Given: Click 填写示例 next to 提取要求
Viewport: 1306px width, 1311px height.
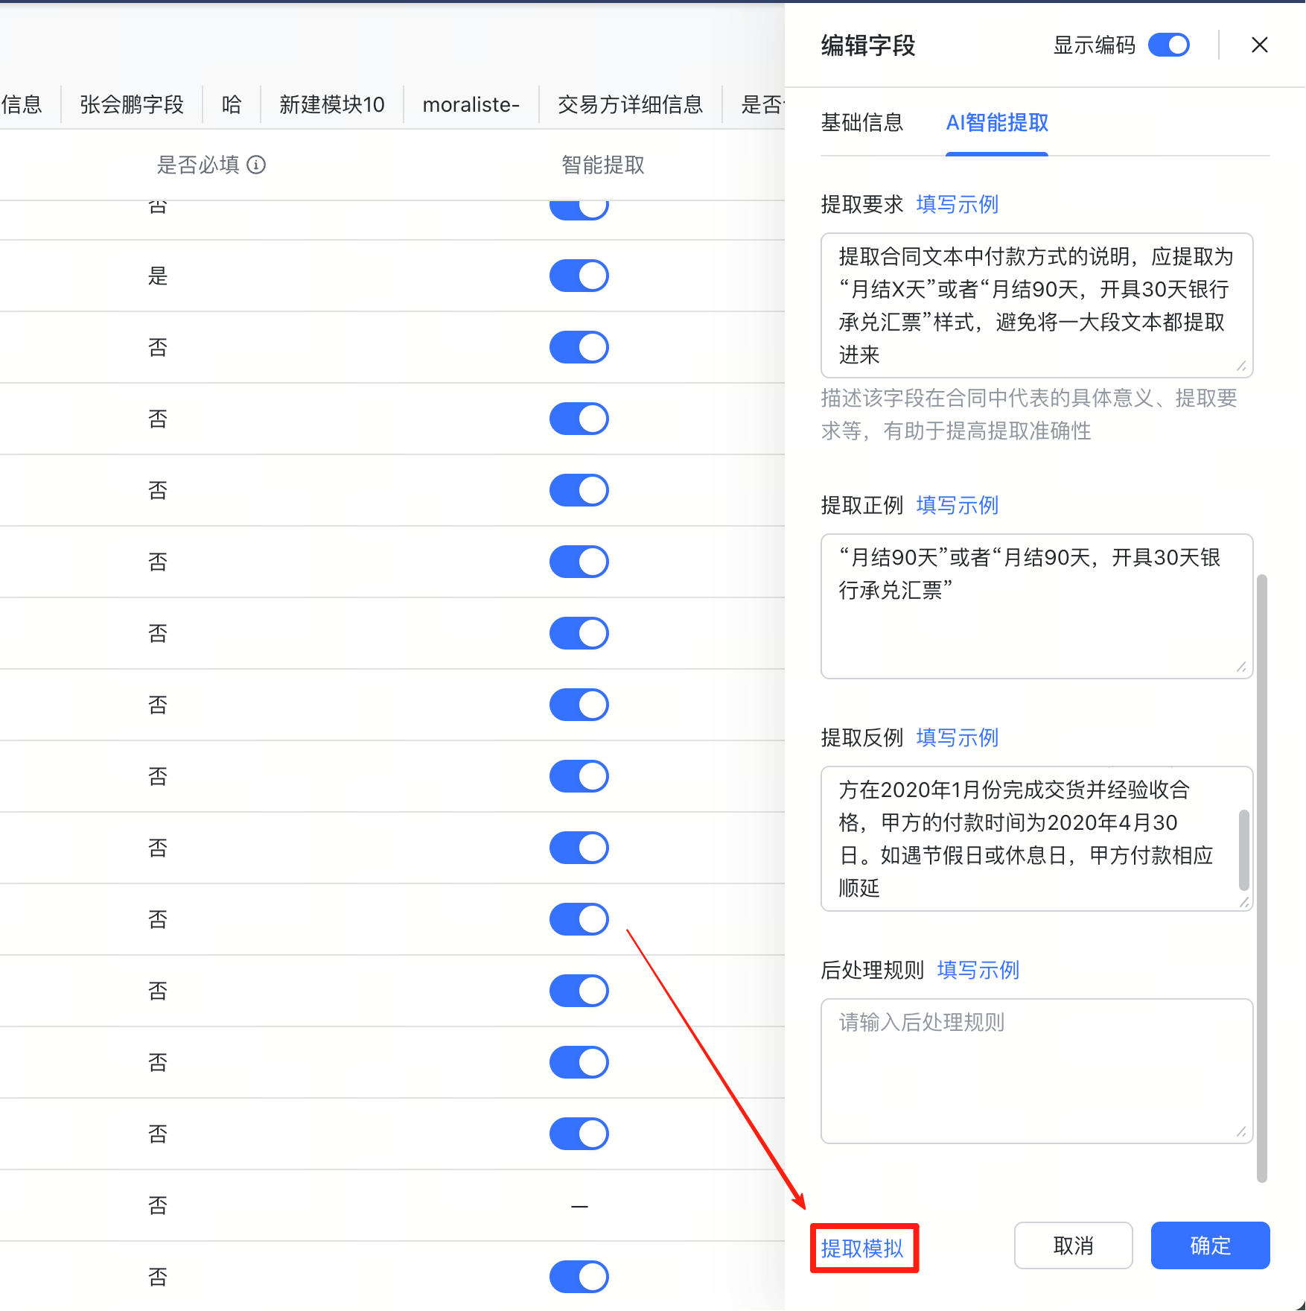Looking at the screenshot, I should tap(957, 204).
